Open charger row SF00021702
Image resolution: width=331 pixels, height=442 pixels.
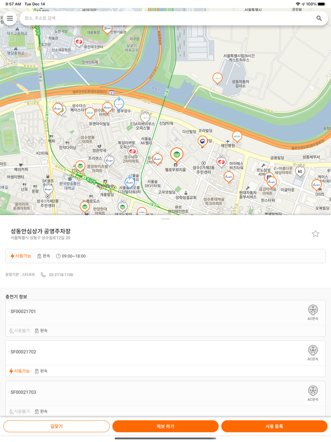click(165, 359)
